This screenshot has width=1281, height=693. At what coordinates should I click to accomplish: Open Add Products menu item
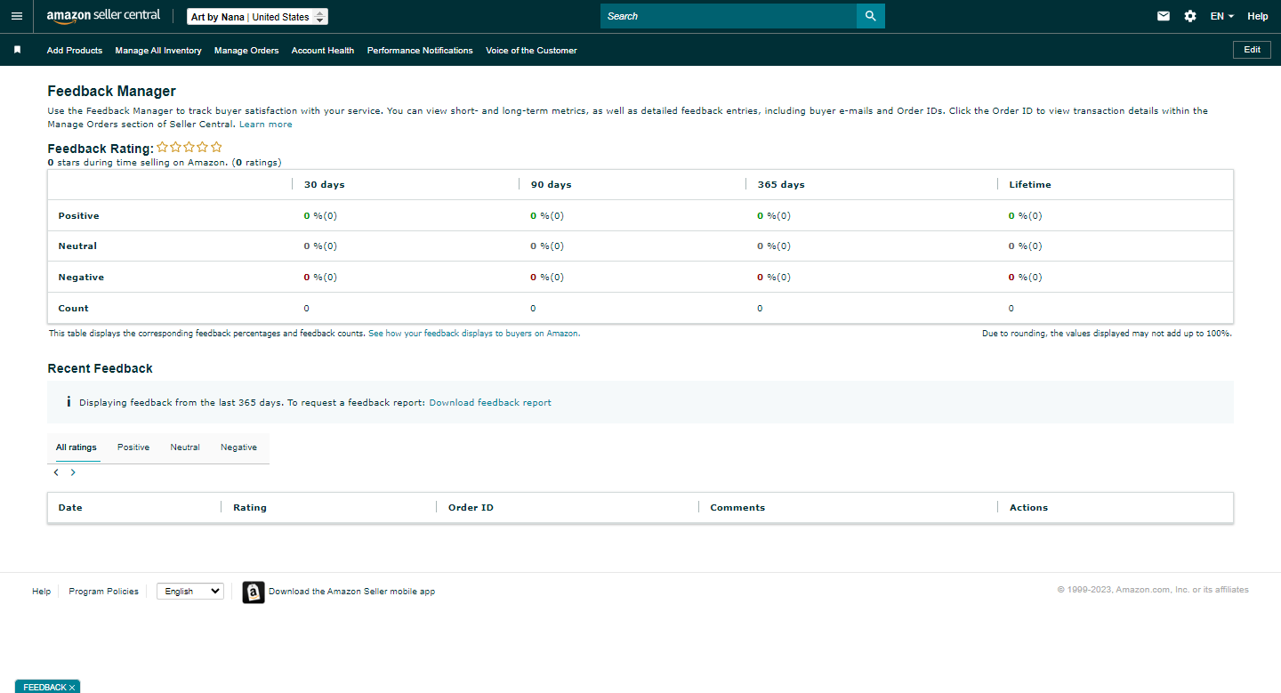pyautogui.click(x=75, y=51)
